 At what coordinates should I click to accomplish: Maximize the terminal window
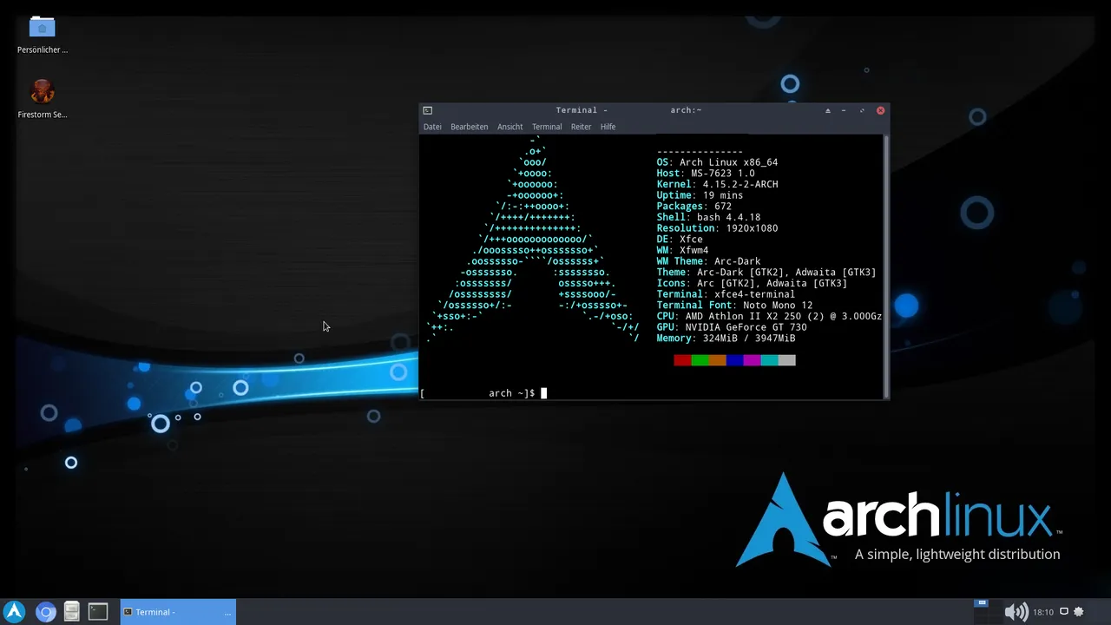862,110
